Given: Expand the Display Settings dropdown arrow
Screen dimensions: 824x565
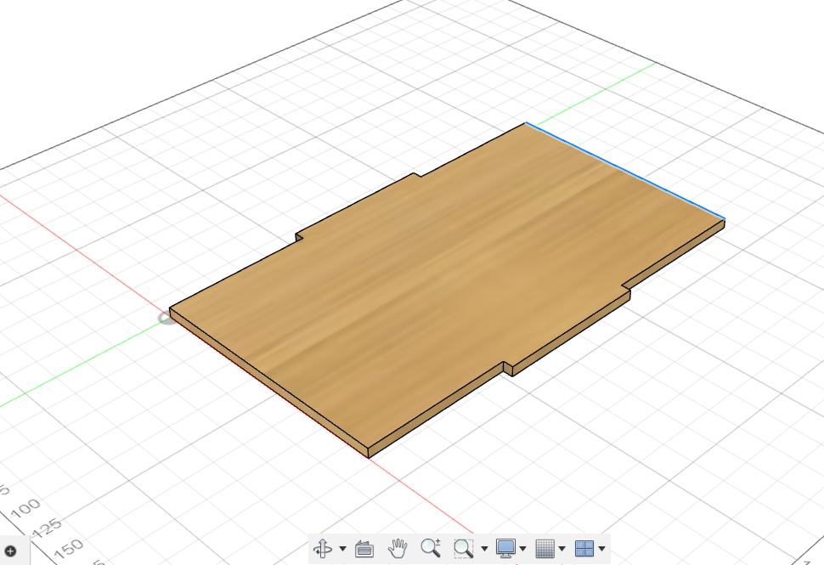Looking at the screenshot, I should 522,549.
